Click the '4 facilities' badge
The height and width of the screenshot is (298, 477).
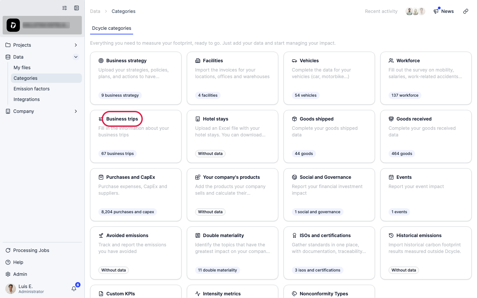coord(208,95)
